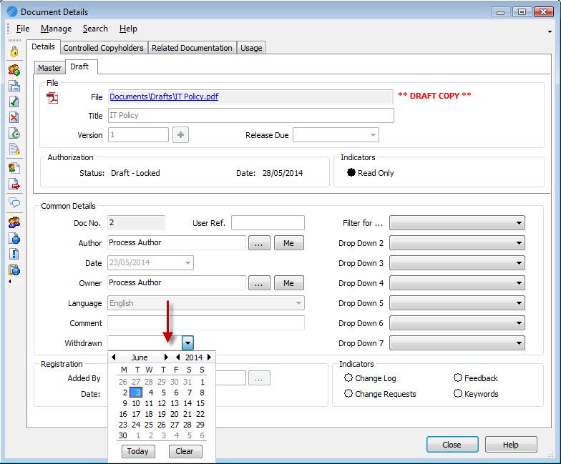The width and height of the screenshot is (561, 464).
Task: Open the Drop Down 6 combo box
Action: click(457, 323)
